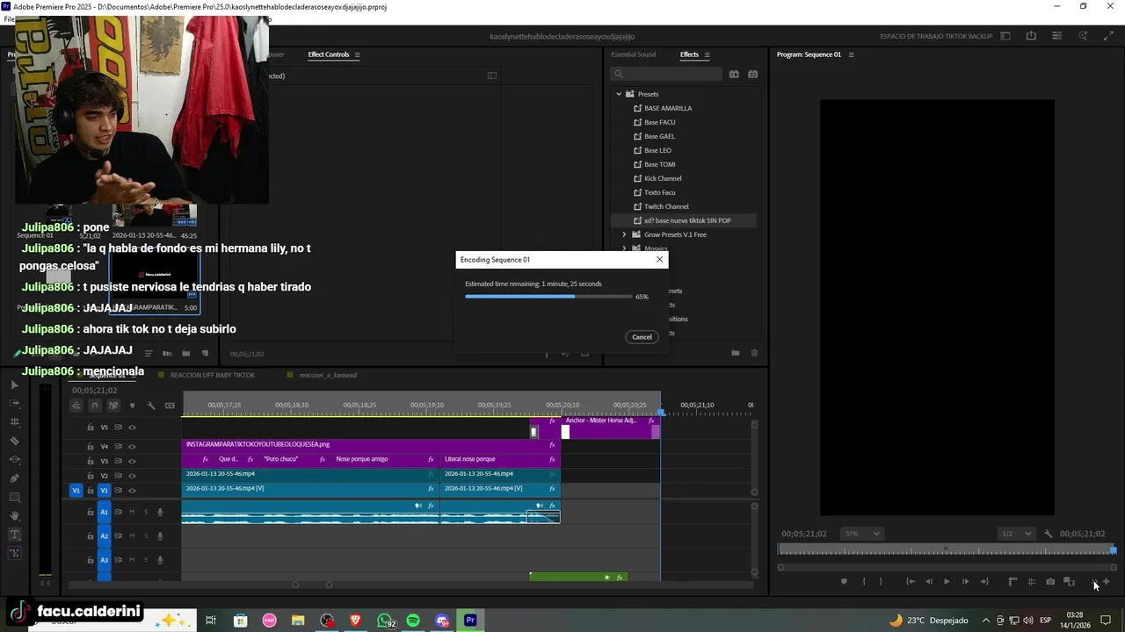
Task: Switch to the Effects tab
Action: [x=689, y=54]
